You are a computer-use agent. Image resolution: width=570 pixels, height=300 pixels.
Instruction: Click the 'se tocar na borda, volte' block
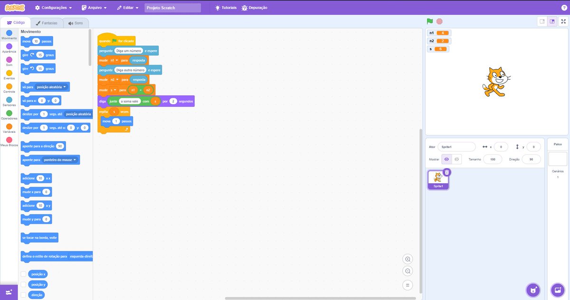[x=40, y=237]
